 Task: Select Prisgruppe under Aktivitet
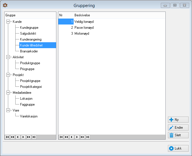(x=27, y=69)
